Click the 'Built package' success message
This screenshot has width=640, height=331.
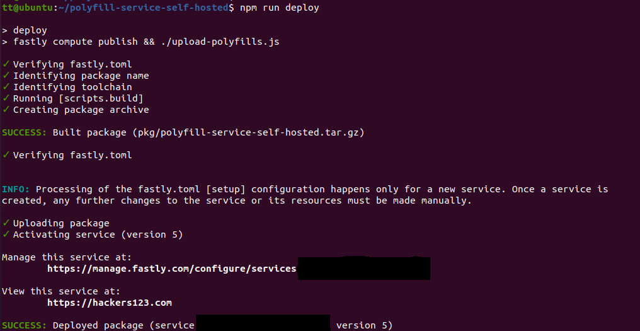point(183,132)
